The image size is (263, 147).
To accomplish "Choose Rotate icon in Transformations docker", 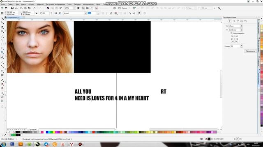I will click(234, 21).
